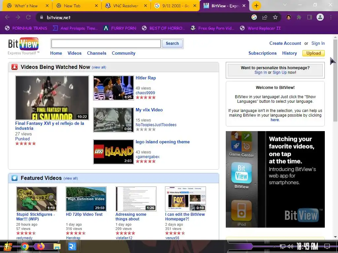Open the Chrome profile avatar
The image size is (338, 253).
320,17
